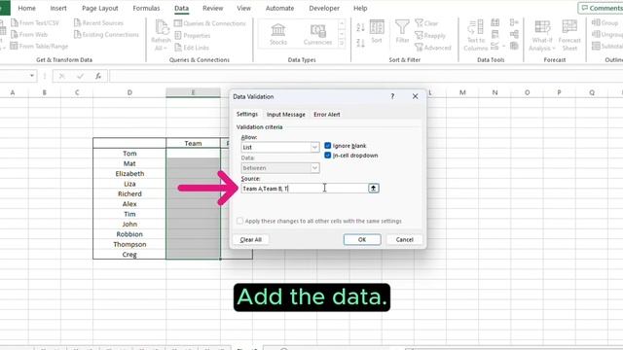Click OK in Data Validation dialog
The height and width of the screenshot is (350, 623).
tap(362, 240)
